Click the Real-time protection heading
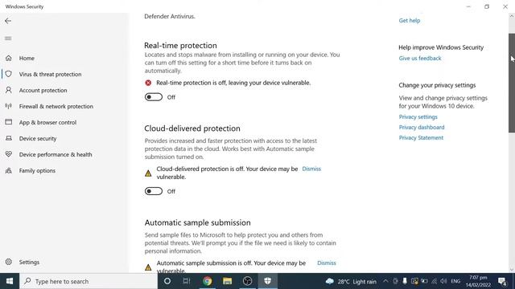The height and width of the screenshot is (289, 515). pos(180,45)
